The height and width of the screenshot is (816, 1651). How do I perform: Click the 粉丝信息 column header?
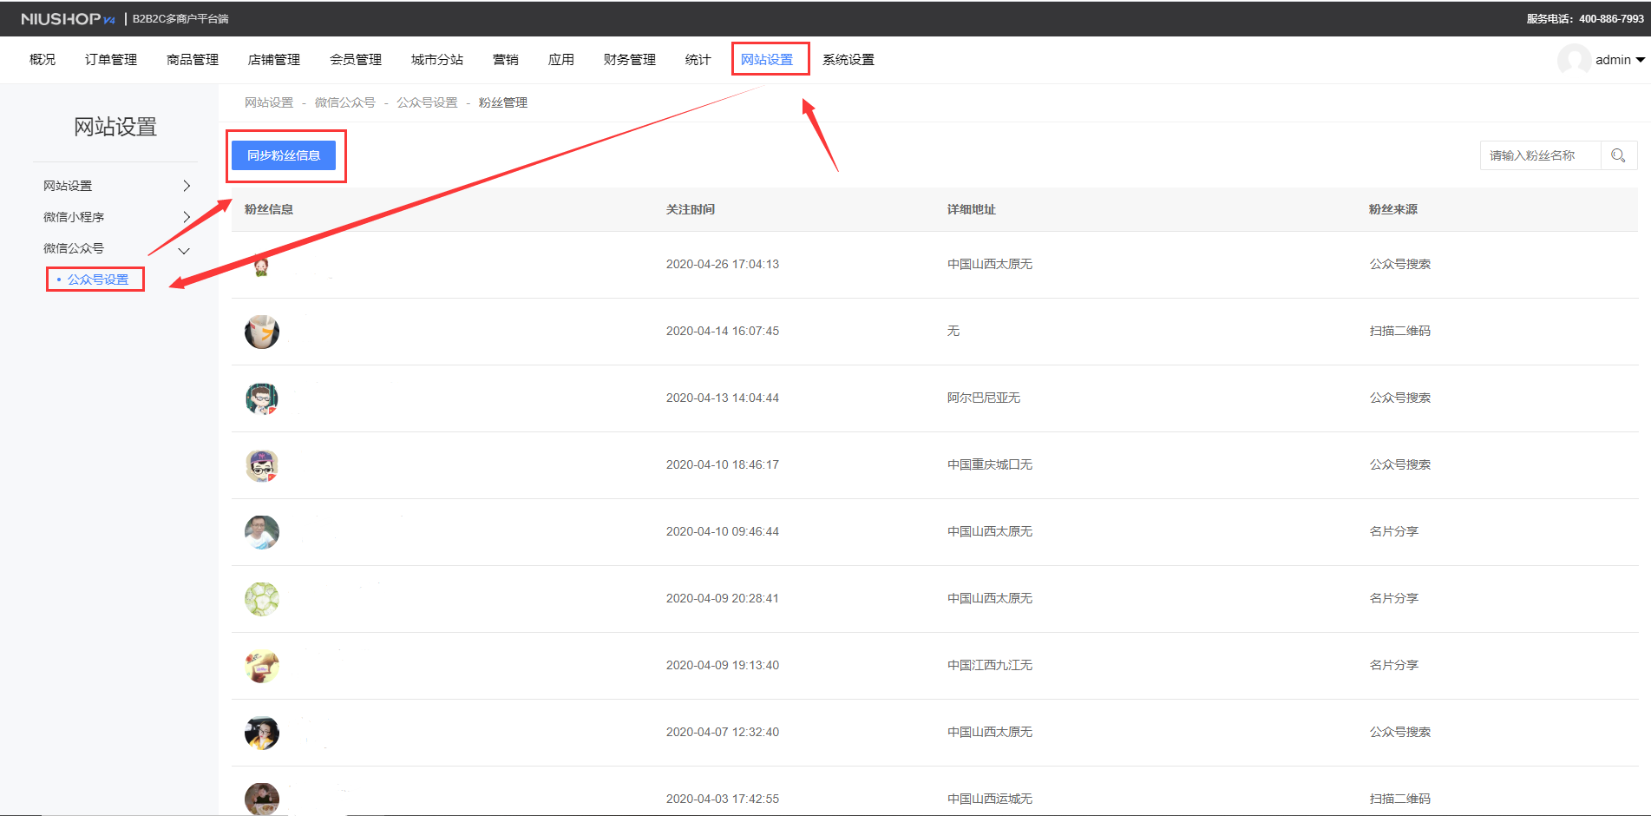269,209
